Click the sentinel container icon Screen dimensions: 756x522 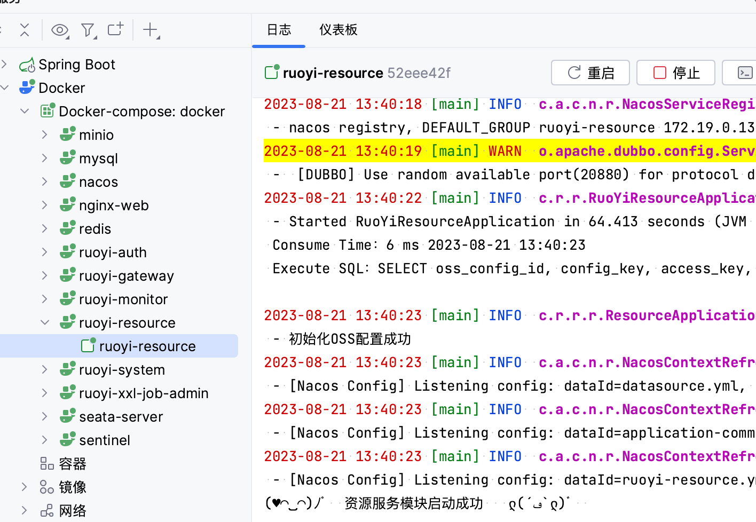pyautogui.click(x=68, y=440)
